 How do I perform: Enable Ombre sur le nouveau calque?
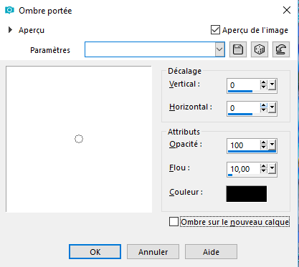174,221
